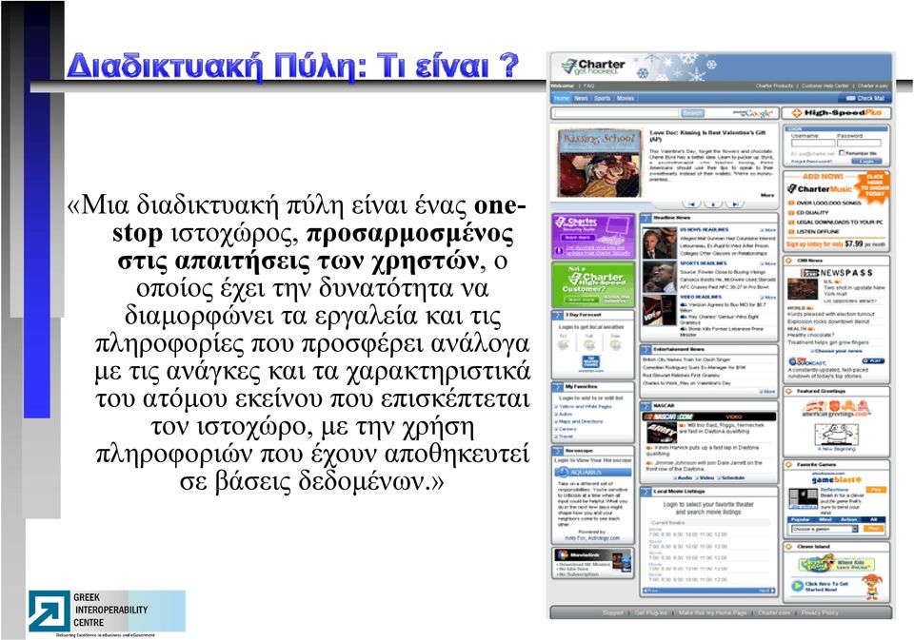Open the Forgot Password link
The height and width of the screenshot is (640, 914).
tap(811, 162)
